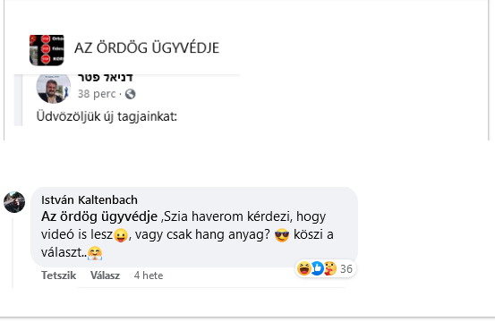The image size is (495, 322).
Task: Show the 36 reactions count list
Action: (x=346, y=268)
